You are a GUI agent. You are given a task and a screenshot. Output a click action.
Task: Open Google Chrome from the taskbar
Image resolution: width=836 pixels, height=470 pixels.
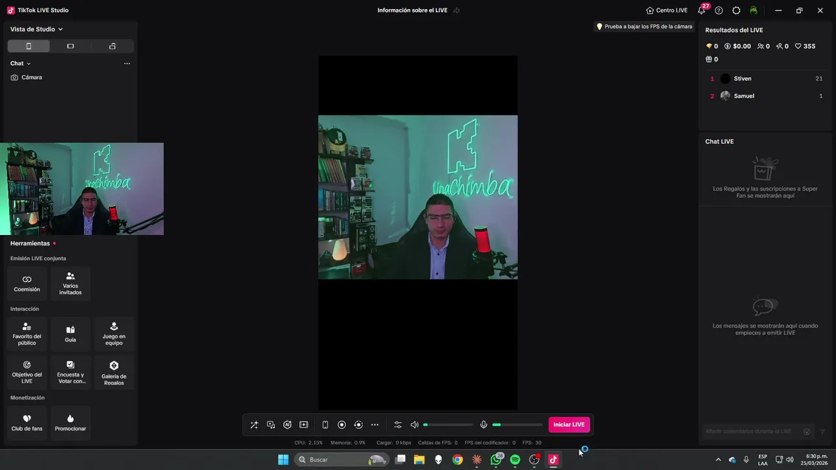pos(457,460)
